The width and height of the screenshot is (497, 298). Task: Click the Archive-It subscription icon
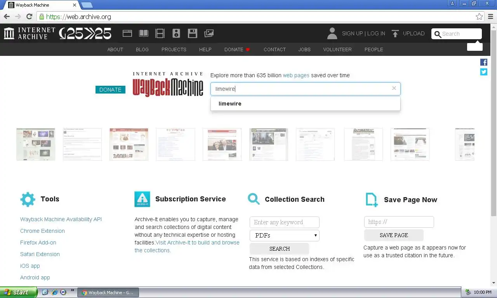point(142,199)
